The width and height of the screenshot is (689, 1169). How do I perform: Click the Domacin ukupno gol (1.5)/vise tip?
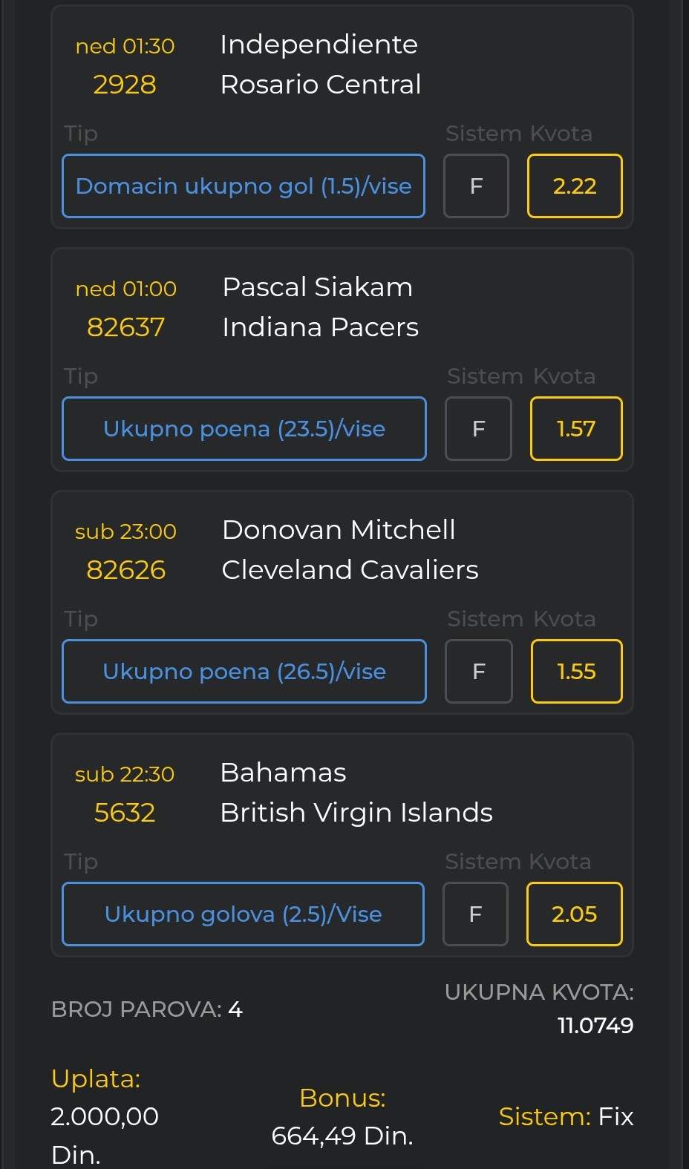pos(244,186)
